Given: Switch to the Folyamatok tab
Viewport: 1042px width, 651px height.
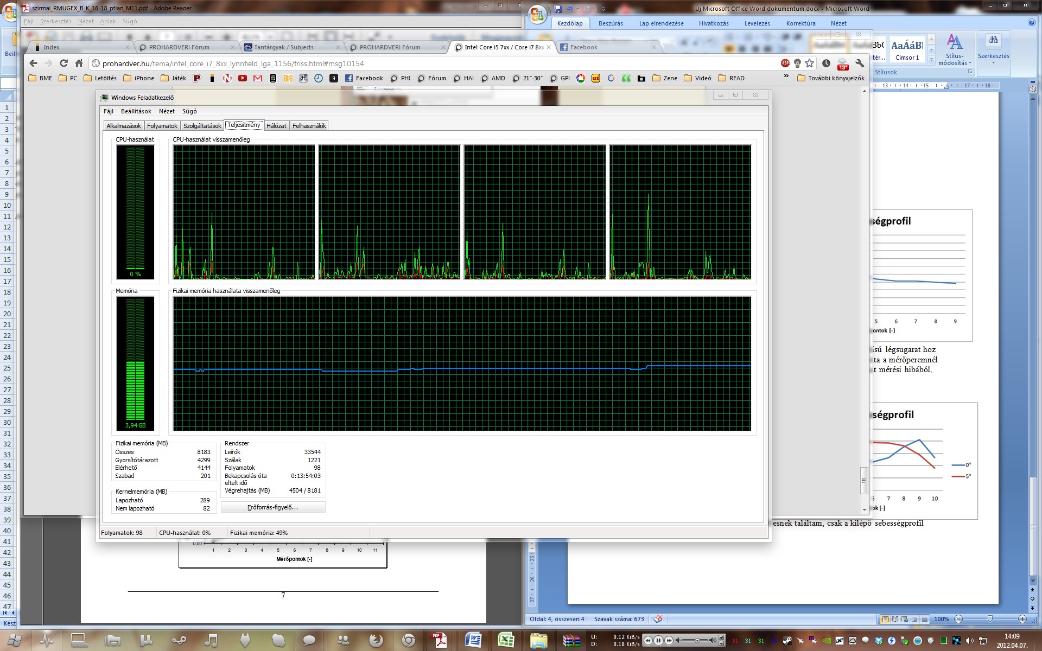Looking at the screenshot, I should pyautogui.click(x=162, y=126).
